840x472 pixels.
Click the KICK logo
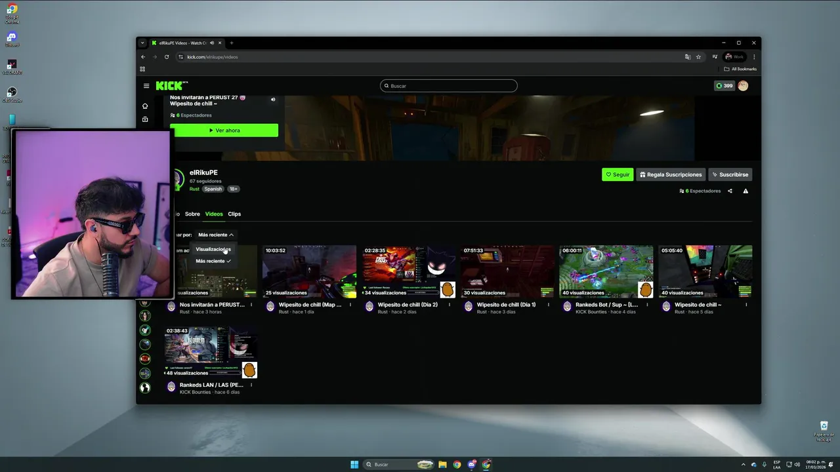(171, 86)
